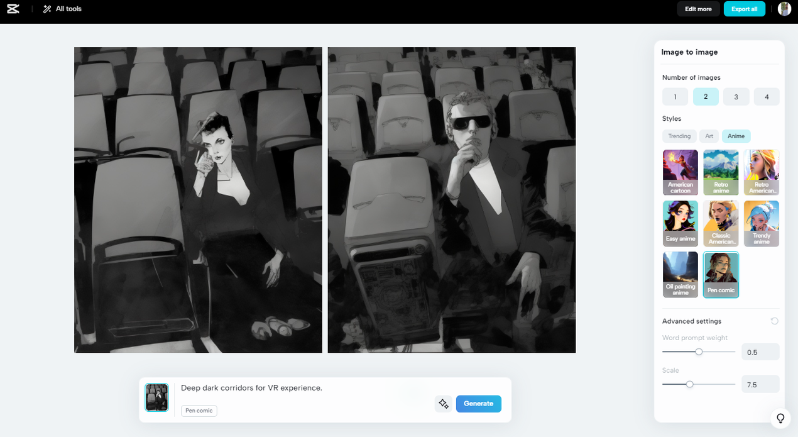The image size is (798, 437).
Task: Click the Generate button
Action: (478, 404)
